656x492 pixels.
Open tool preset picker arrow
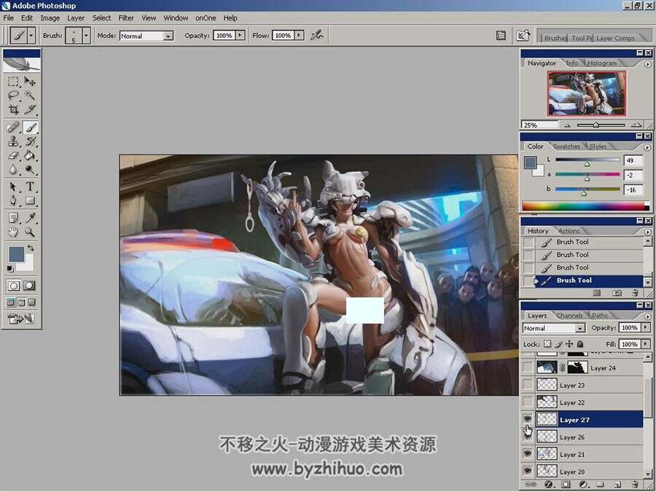[31, 36]
